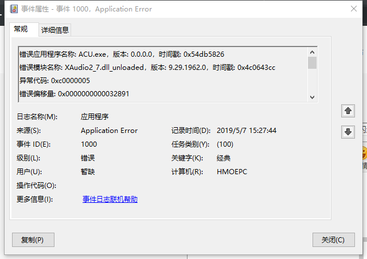This screenshot has height=259, width=367.
Task: Click the 操作代码(O): label
Action: point(36,186)
